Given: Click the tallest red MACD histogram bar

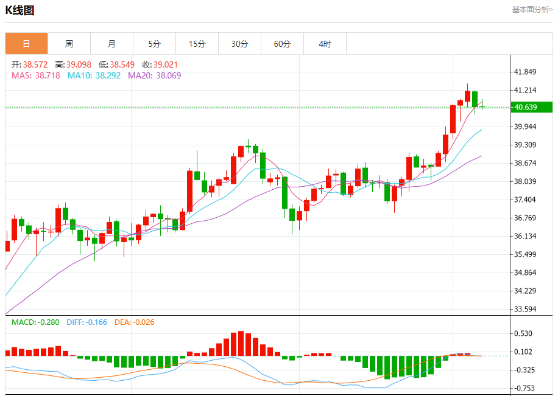Looking at the screenshot, I should 241,344.
